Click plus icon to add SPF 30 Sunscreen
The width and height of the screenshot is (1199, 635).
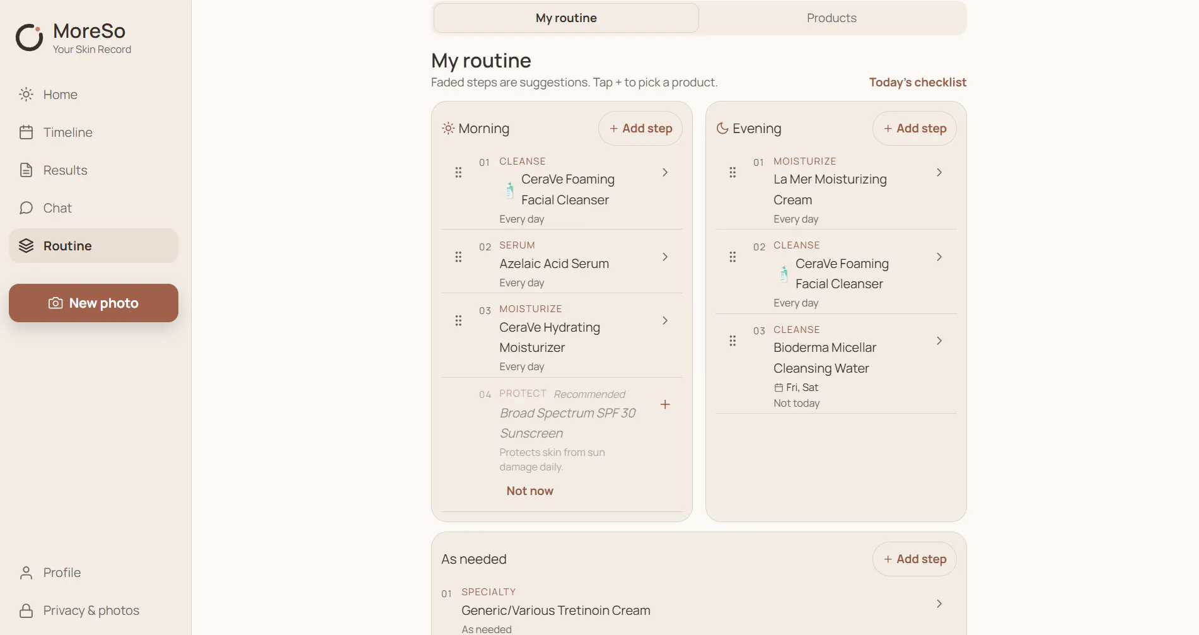click(x=665, y=404)
